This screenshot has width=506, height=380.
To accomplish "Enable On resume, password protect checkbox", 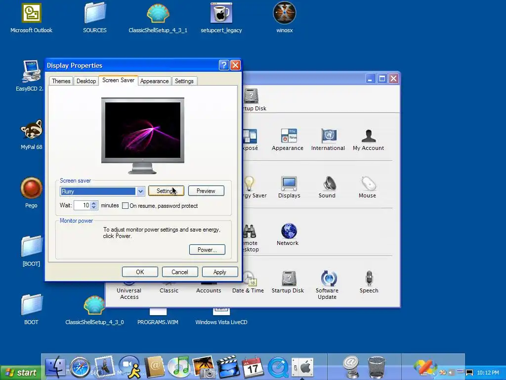I will click(x=125, y=205).
